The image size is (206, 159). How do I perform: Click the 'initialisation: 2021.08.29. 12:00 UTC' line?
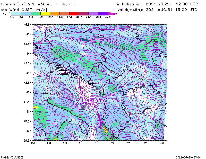point(157,4)
